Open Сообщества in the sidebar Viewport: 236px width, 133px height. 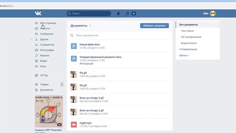[47, 45]
